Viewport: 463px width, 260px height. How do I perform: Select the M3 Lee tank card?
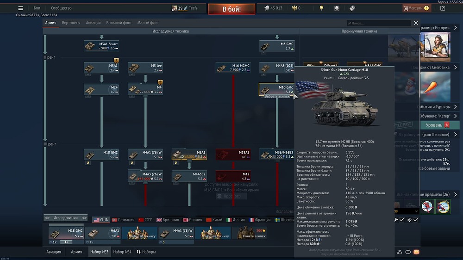click(x=145, y=68)
